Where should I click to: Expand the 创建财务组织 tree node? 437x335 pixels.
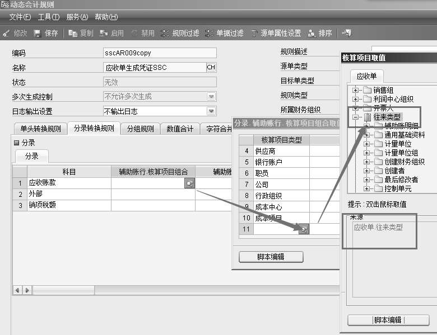pyautogui.click(x=366, y=162)
